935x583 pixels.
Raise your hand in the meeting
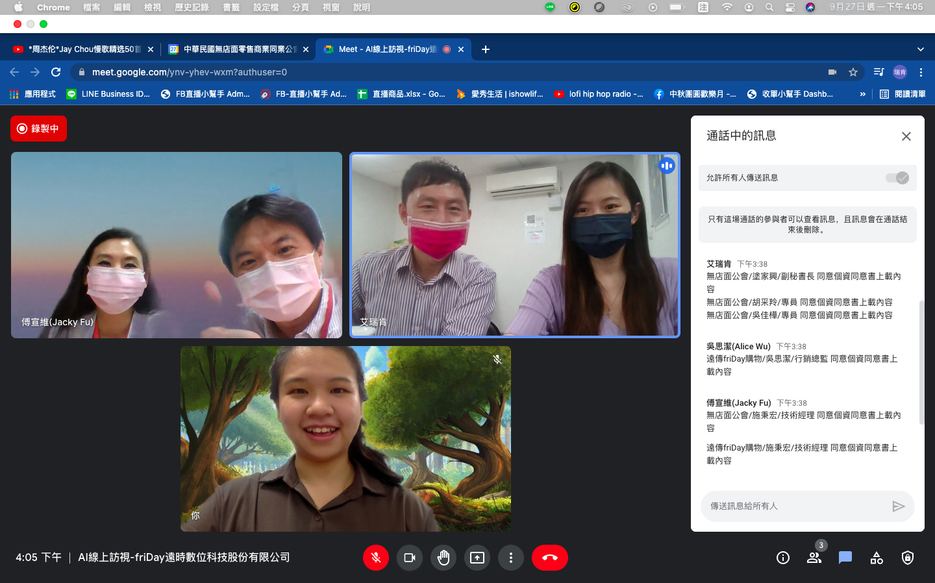click(443, 558)
